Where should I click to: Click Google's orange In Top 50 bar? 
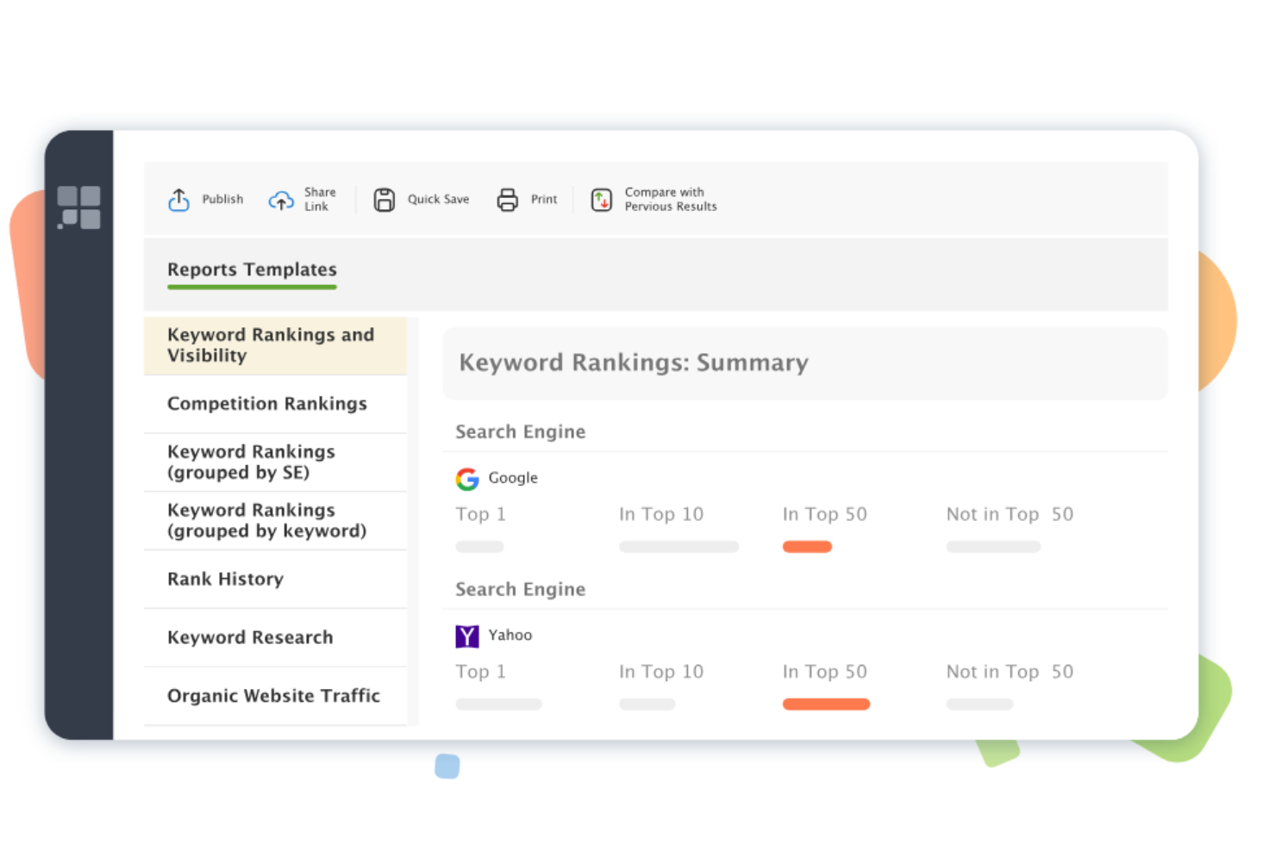click(807, 547)
